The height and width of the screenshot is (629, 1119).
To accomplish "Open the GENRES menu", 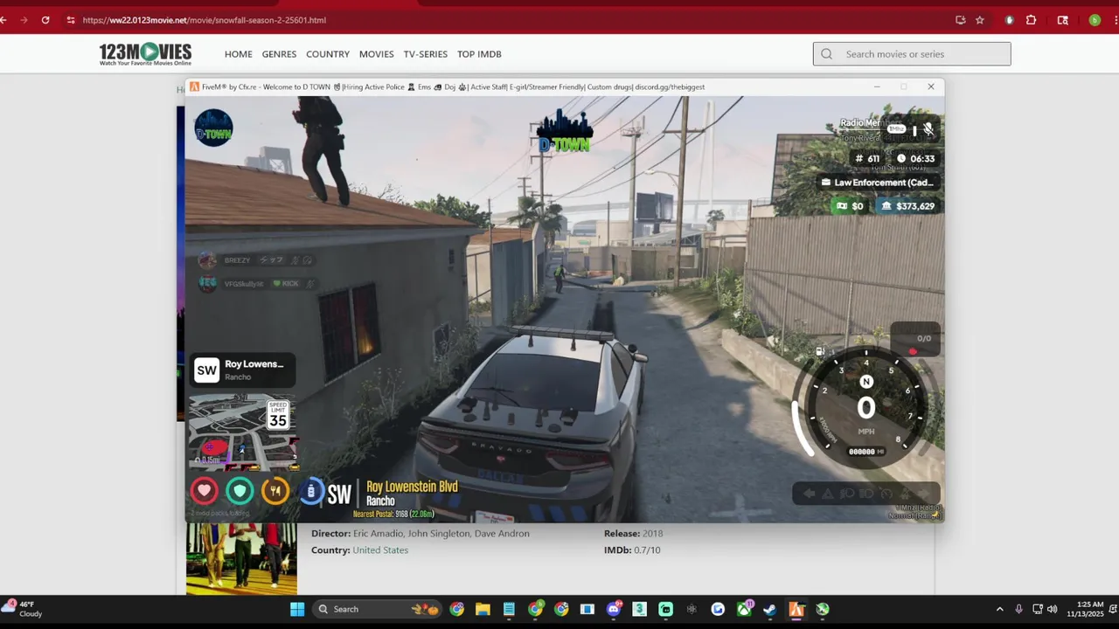I will (279, 54).
